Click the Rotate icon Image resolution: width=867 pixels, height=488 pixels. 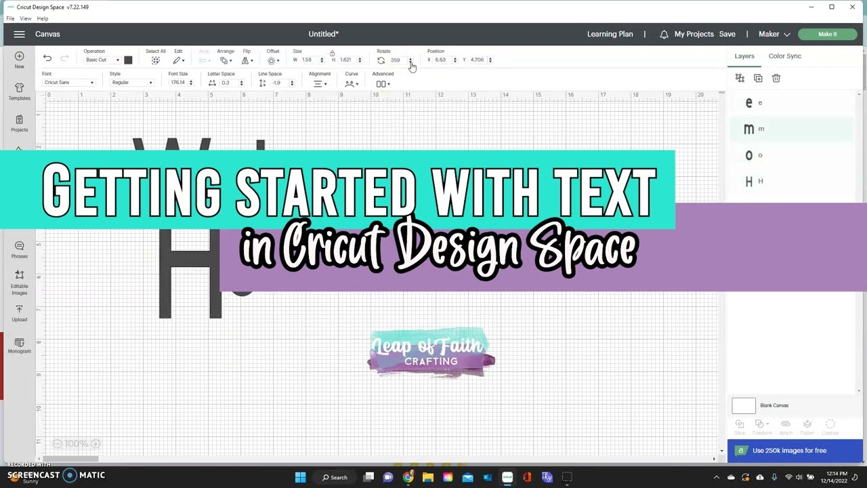(x=381, y=60)
